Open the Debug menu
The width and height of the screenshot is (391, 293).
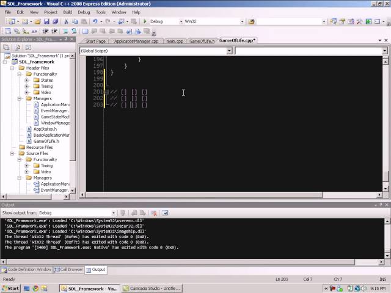[x=84, y=12]
